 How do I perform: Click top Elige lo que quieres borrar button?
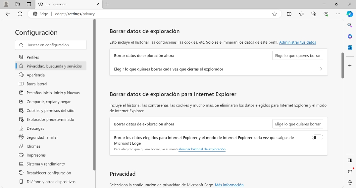(298, 55)
